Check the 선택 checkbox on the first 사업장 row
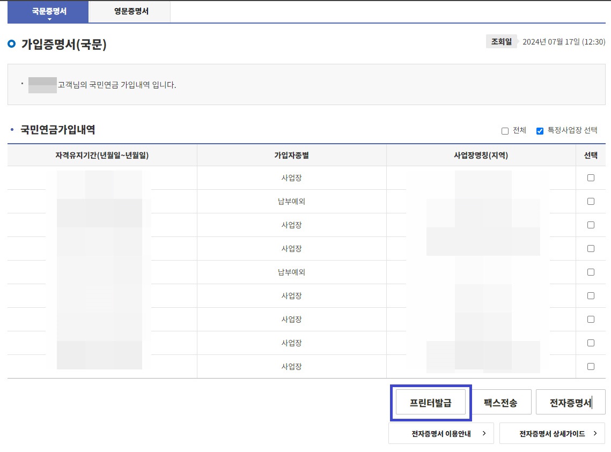 [x=591, y=177]
